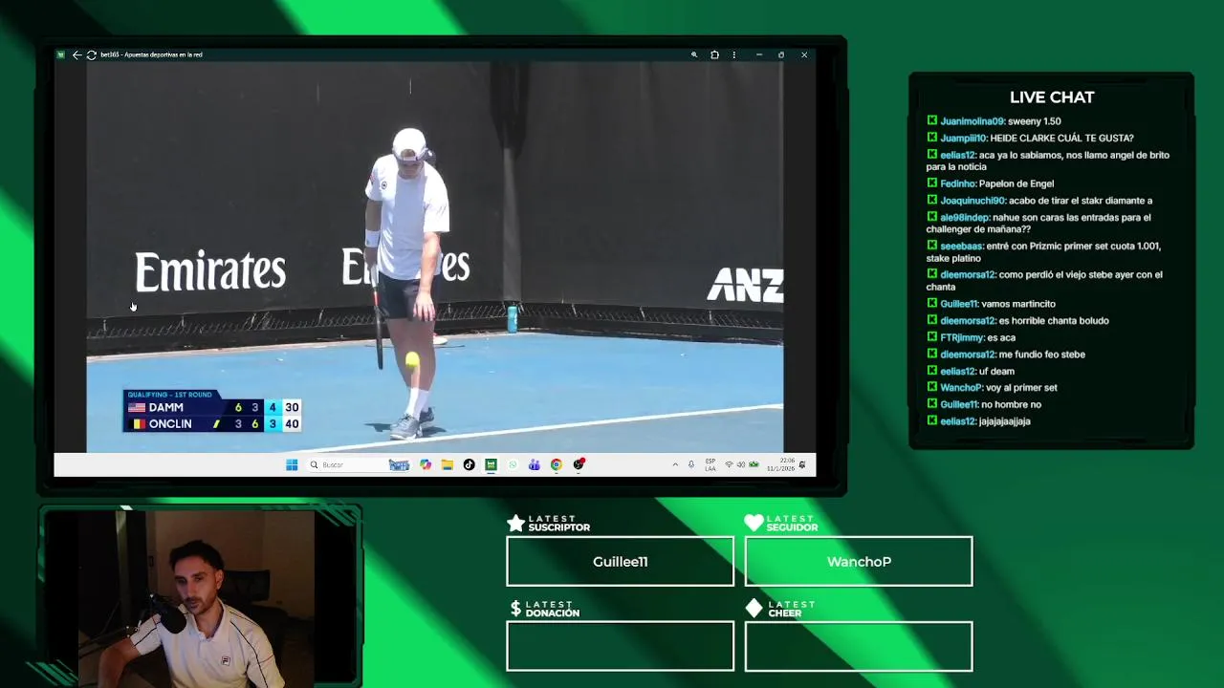Click the message "vamos martincito"

point(1018,304)
